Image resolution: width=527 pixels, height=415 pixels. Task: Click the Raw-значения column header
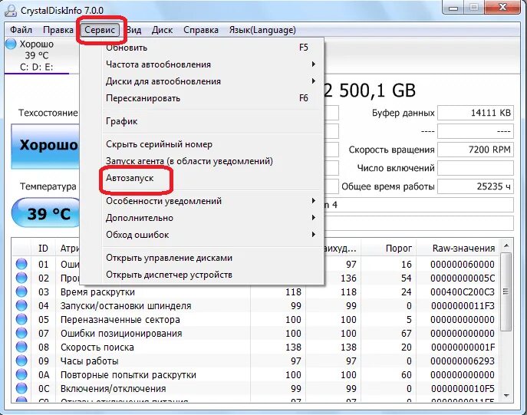pyautogui.click(x=458, y=249)
